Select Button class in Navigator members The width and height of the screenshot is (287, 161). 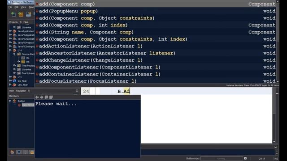coord(22,101)
